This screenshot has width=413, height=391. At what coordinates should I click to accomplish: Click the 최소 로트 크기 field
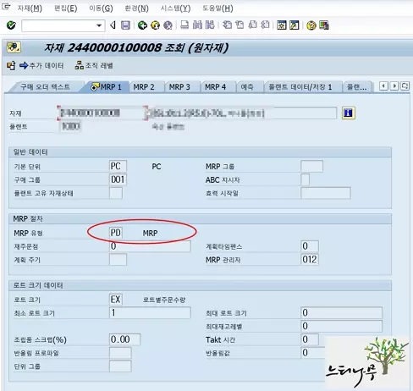150,312
